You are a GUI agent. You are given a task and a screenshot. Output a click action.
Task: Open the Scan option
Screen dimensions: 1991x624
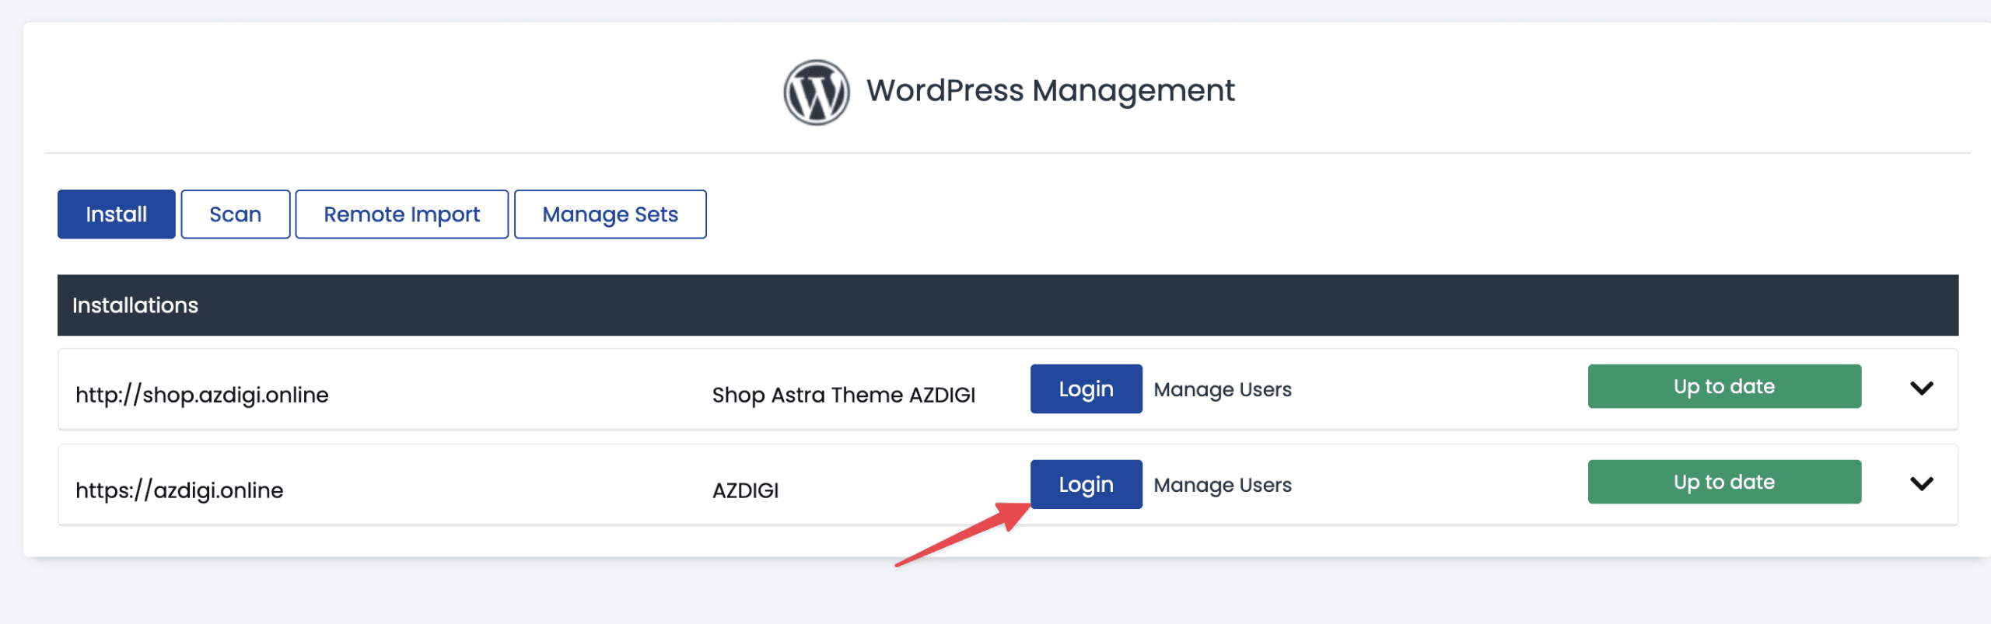click(235, 214)
